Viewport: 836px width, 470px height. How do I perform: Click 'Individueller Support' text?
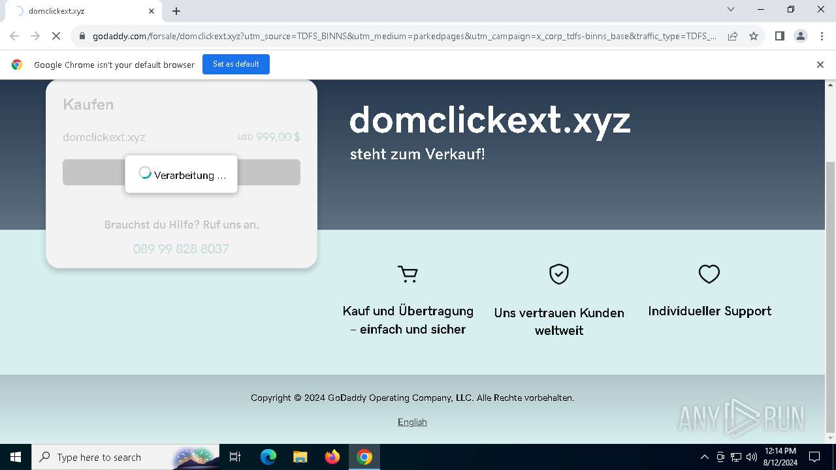710,311
